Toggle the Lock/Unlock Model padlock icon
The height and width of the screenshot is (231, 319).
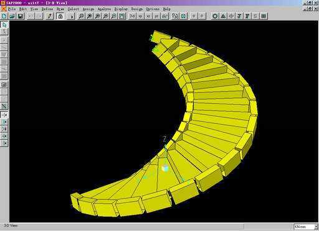60,16
